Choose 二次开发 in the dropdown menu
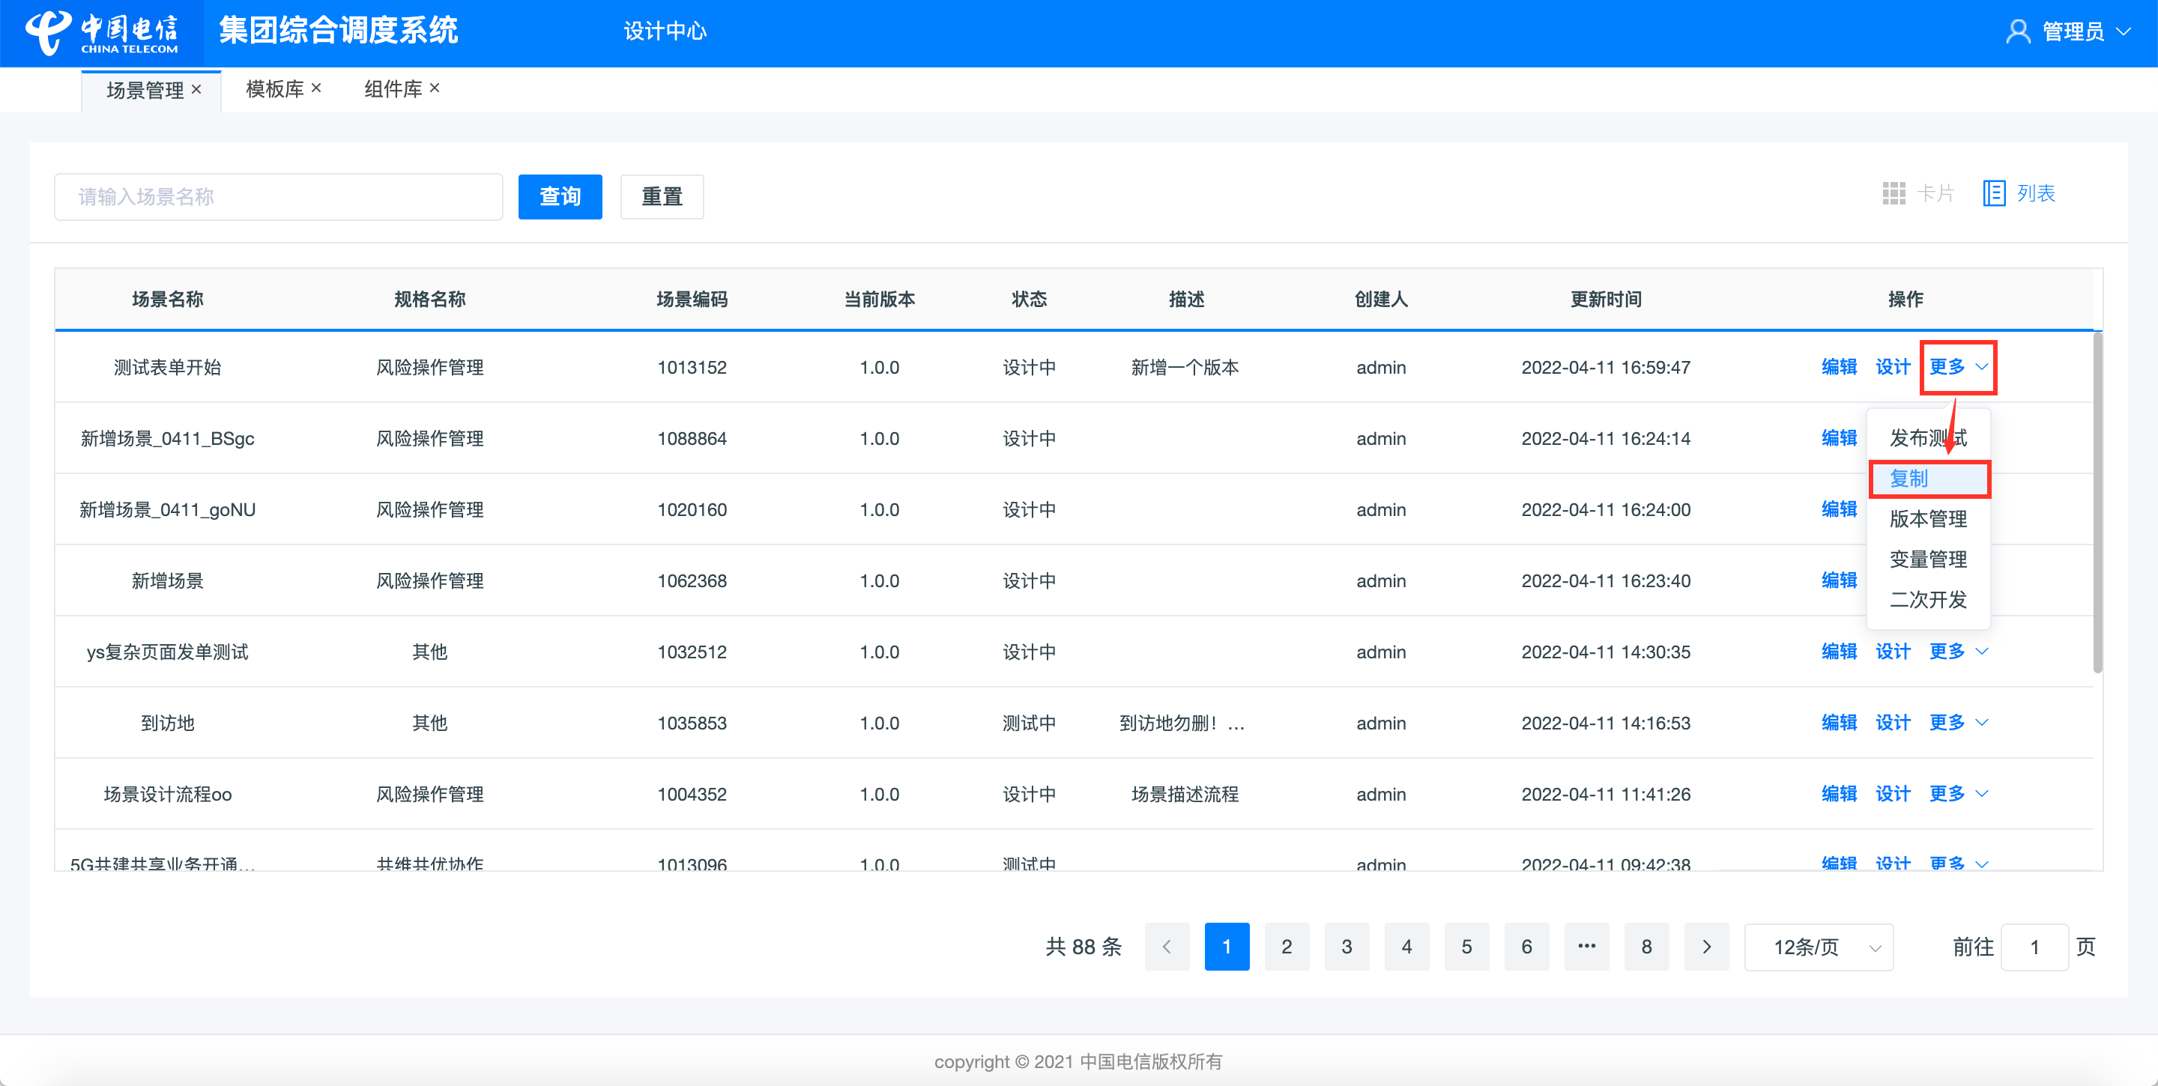 (x=1929, y=599)
